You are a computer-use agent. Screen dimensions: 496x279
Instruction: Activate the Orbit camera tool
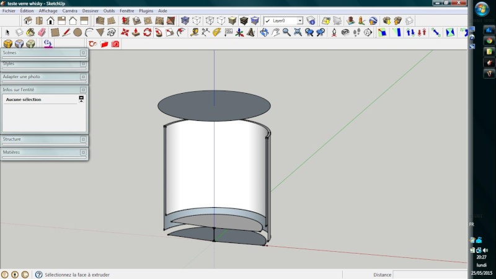tap(264, 32)
